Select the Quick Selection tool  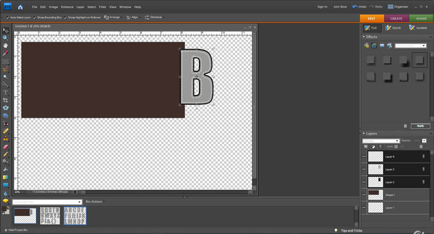click(5, 84)
